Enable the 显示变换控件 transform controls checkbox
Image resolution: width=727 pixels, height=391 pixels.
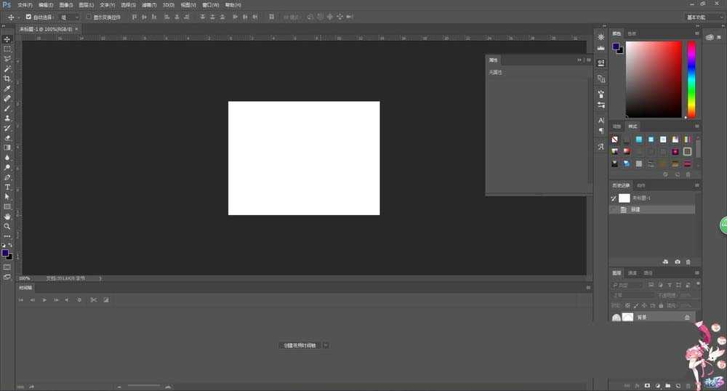click(x=89, y=16)
